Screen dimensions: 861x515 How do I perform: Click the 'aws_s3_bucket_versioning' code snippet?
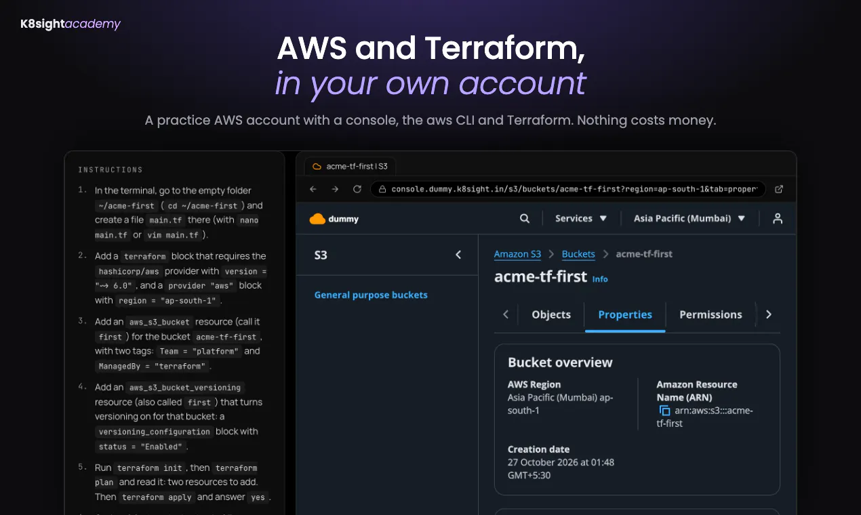click(x=185, y=388)
